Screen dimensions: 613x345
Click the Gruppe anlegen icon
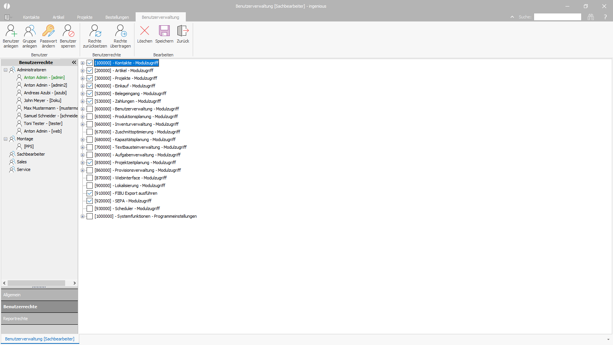30,31
